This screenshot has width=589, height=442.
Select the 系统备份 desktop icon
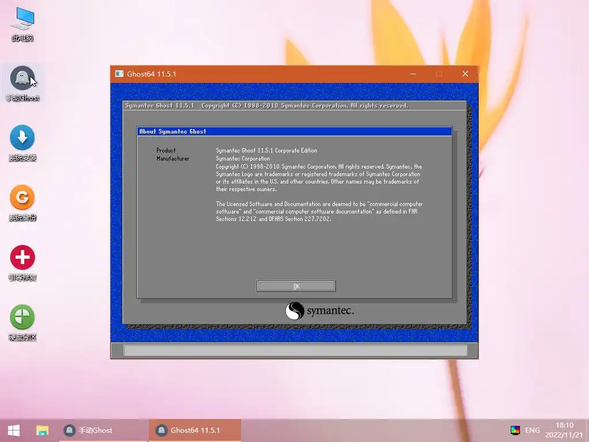[x=22, y=203]
